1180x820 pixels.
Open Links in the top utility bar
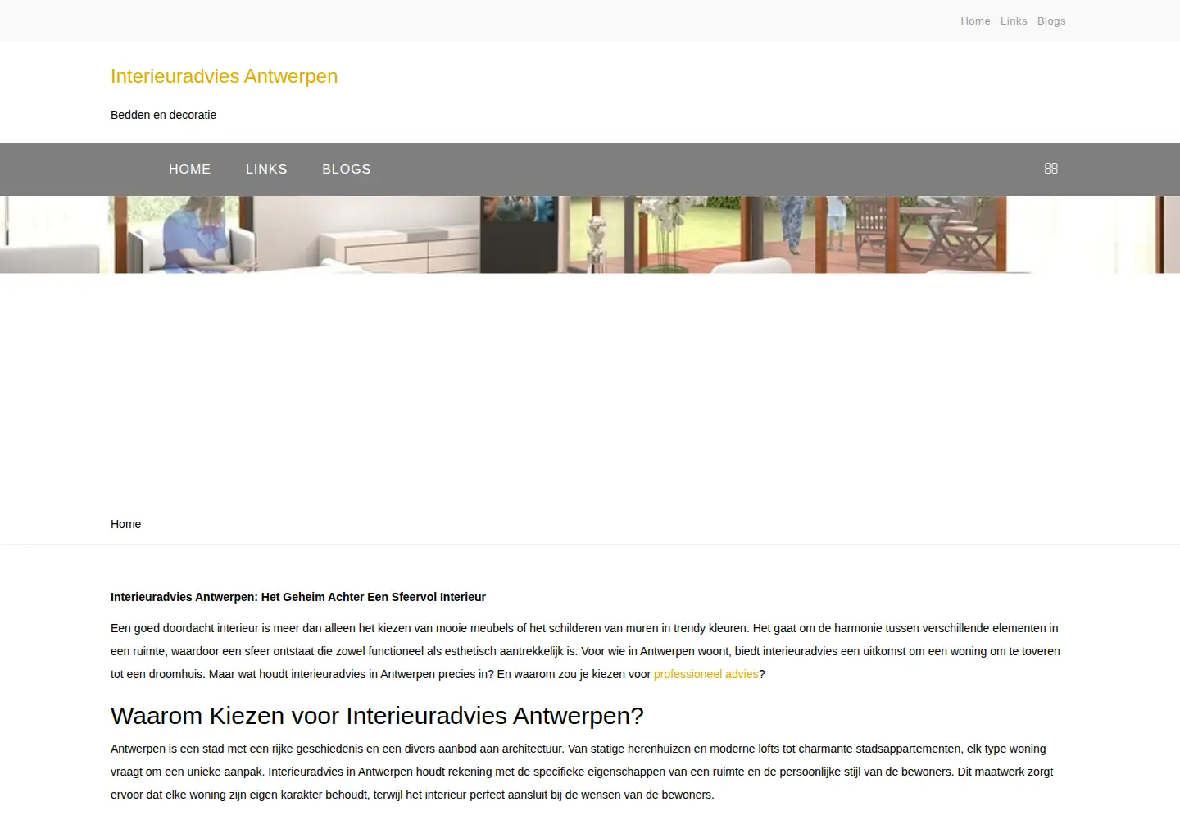[x=1014, y=21]
